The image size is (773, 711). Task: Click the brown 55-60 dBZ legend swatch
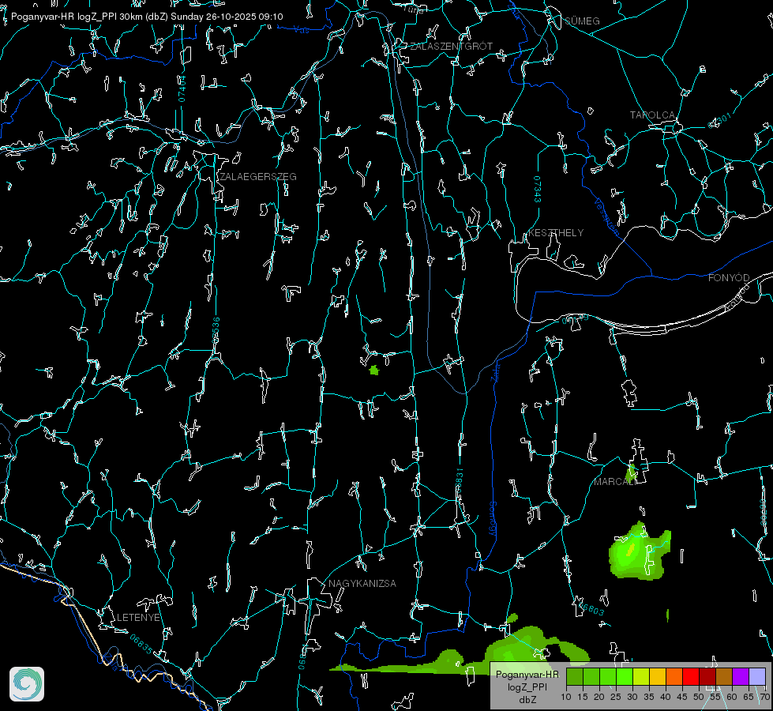pyautogui.click(x=724, y=676)
